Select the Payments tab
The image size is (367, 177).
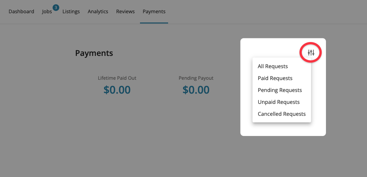(154, 12)
